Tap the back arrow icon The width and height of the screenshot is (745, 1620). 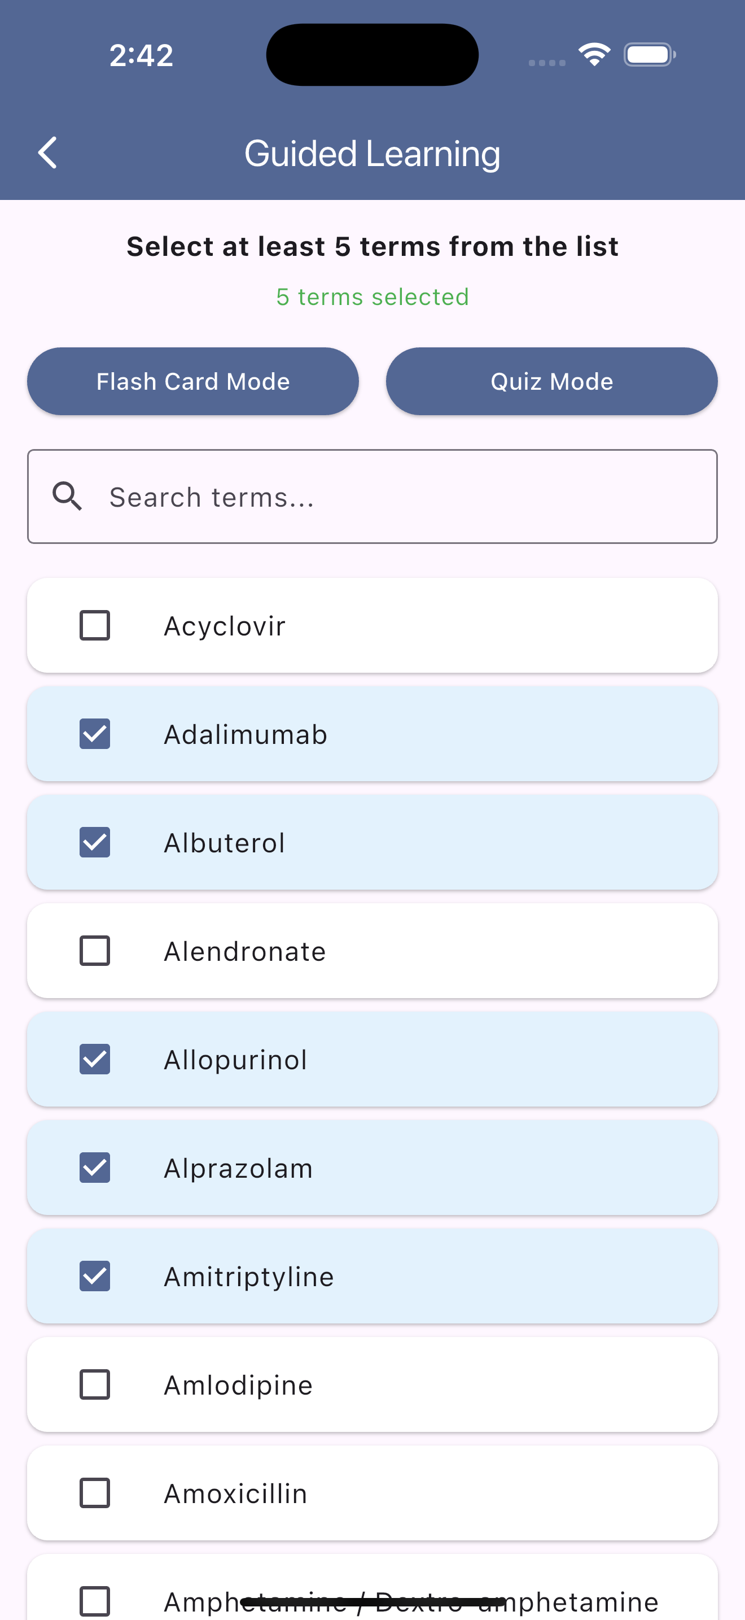point(48,153)
